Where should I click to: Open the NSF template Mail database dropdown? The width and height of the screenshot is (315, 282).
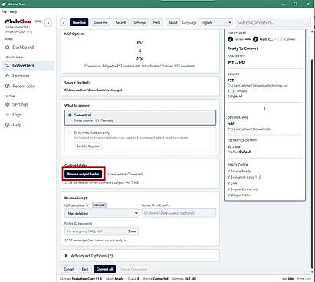(102, 213)
